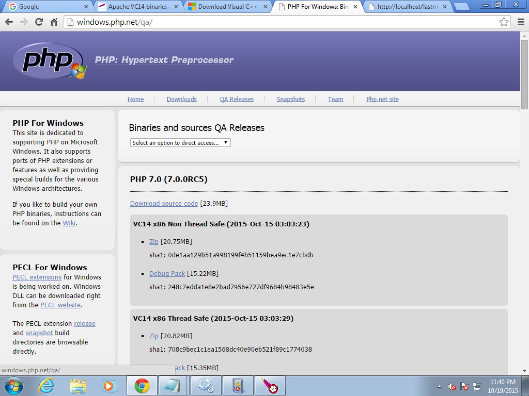529x396 pixels.
Task: Download the Thread Safe Zip [20.82MB]
Action: (154, 336)
